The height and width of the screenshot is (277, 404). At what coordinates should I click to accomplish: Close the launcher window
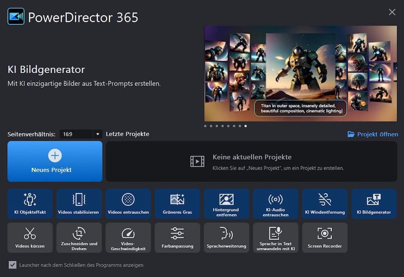(392, 12)
